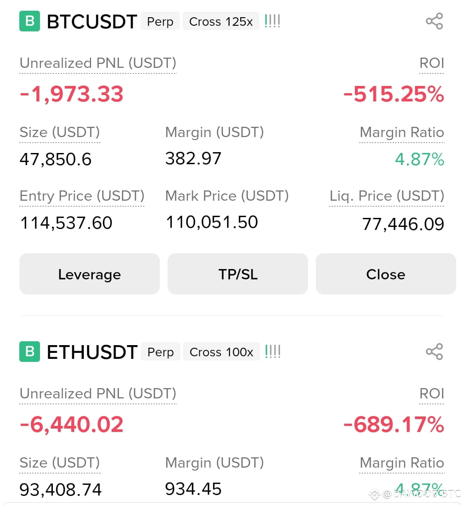The width and height of the screenshot is (464, 505).
Task: Adjust the Cross 125x margin mode tag
Action: click(221, 21)
